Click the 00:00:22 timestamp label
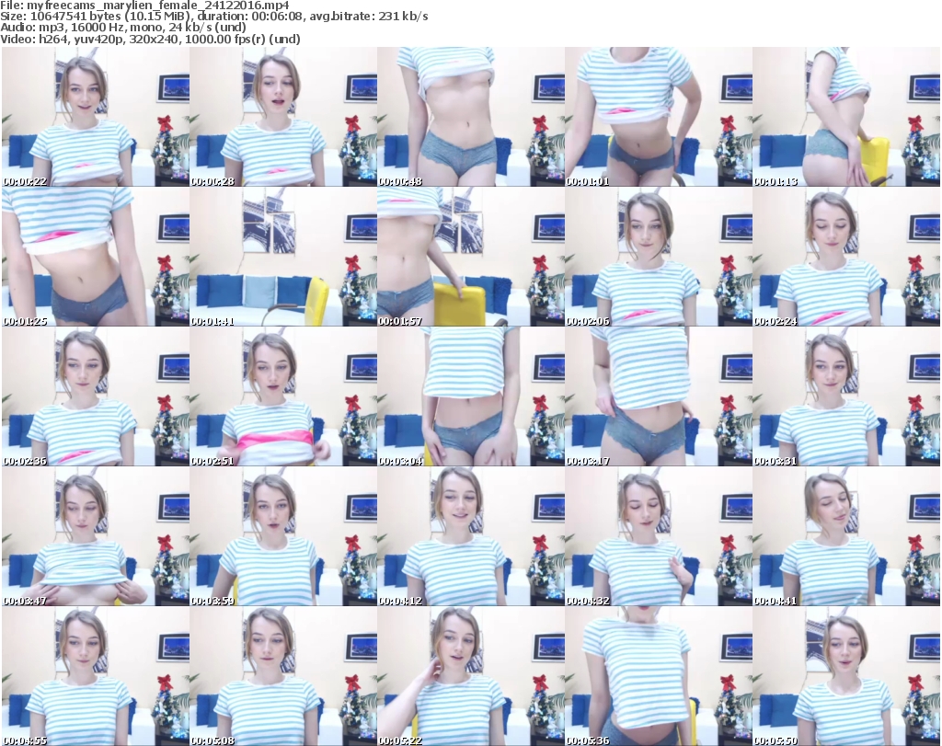 (x=26, y=181)
